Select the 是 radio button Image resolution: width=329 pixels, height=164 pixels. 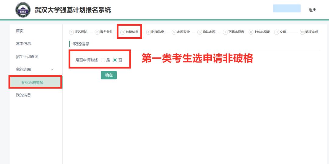(103, 60)
